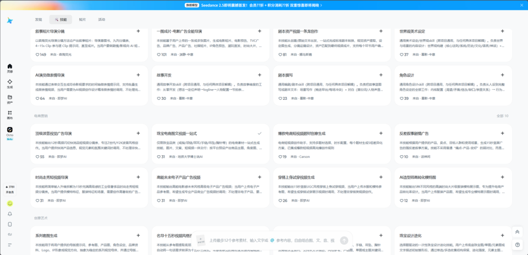Viewport: 528px width, 255px height.
Task: Open the 故事开发 skill card title
Action: pyautogui.click(x=164, y=75)
